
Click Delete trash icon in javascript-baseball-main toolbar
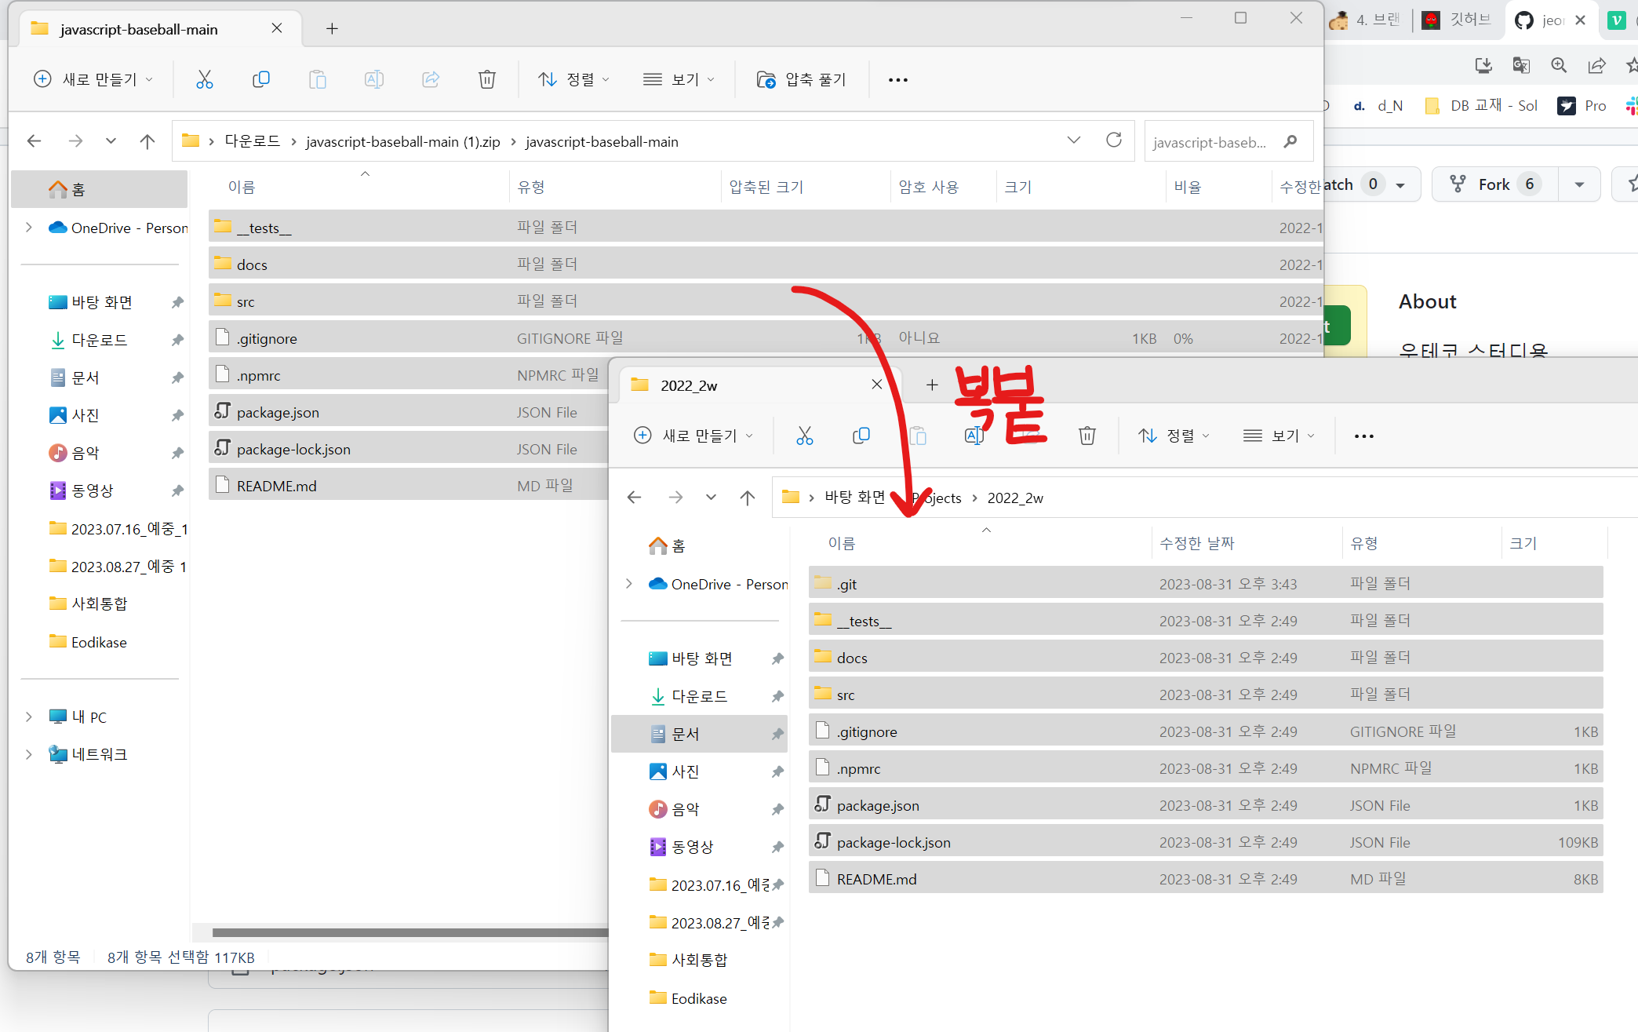(x=487, y=79)
